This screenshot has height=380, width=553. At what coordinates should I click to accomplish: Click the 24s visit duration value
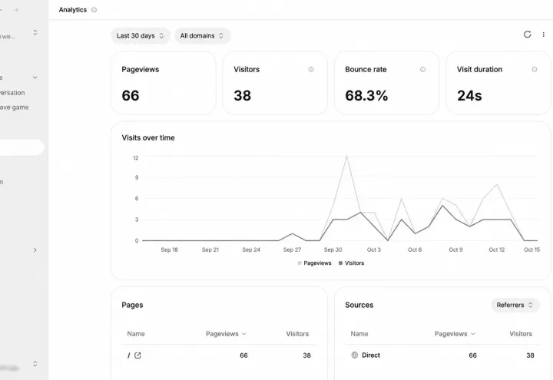pyautogui.click(x=469, y=95)
